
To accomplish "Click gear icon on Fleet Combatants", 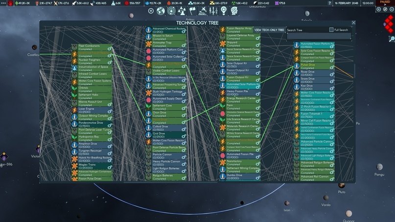I will [110, 48].
